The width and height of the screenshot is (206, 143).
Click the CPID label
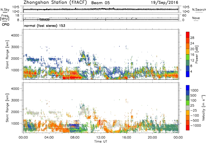coord(6,25)
